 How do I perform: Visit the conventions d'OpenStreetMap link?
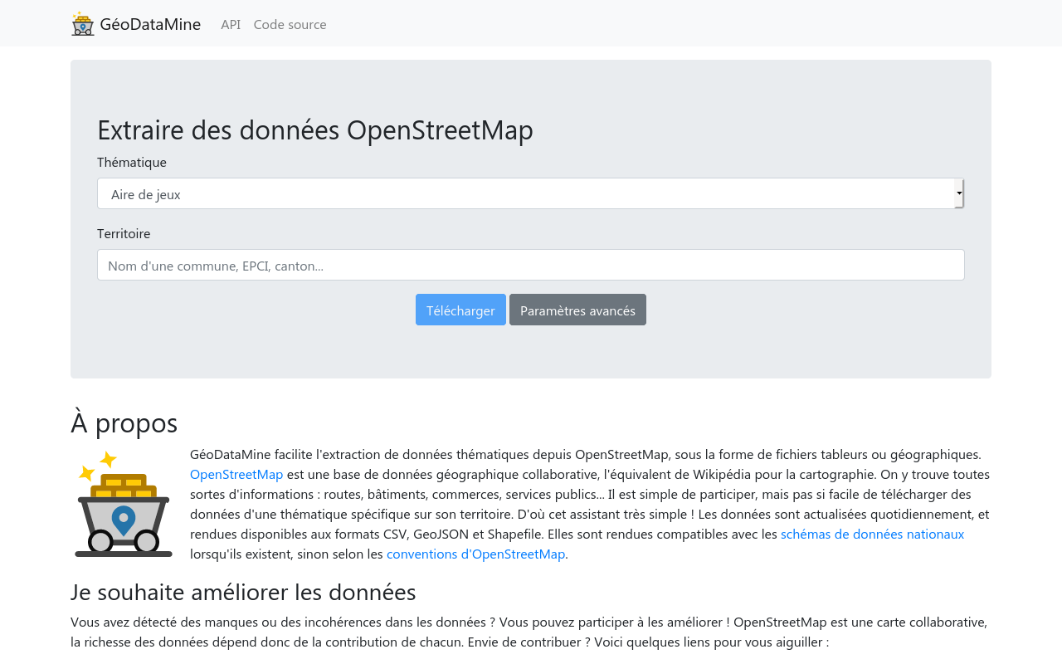point(476,554)
